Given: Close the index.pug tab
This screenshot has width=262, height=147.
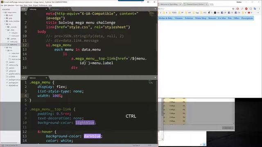Looking at the screenshot, I should pos(46,9).
